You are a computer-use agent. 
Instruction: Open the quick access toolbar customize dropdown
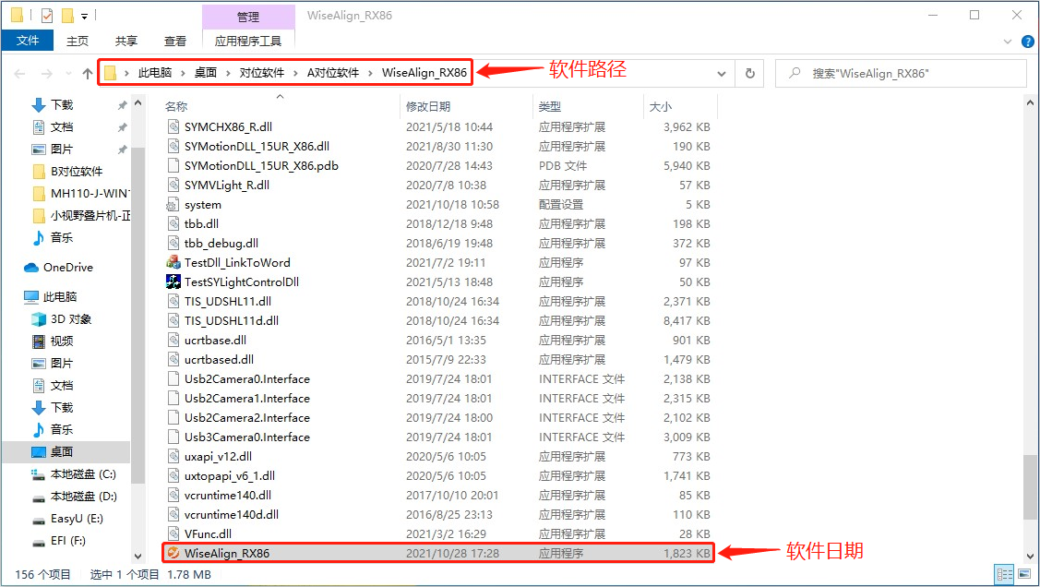[85, 16]
